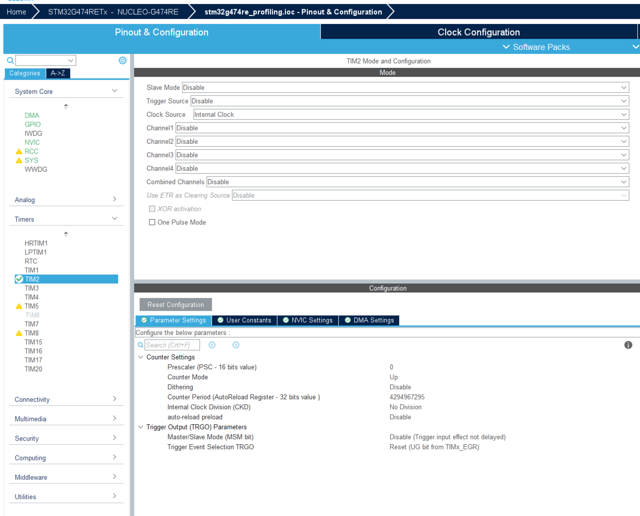Viewport: 640px width, 516px height.
Task: Click the info icon in the parameter settings
Action: click(628, 345)
